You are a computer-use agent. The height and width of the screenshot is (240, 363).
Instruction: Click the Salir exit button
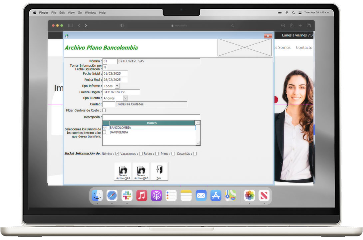click(x=159, y=172)
